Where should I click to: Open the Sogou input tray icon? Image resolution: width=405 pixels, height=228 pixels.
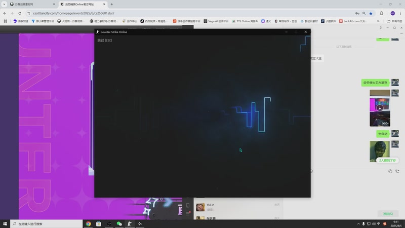(x=385, y=224)
